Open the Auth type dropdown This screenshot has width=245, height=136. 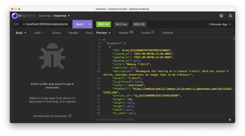[x=39, y=33]
